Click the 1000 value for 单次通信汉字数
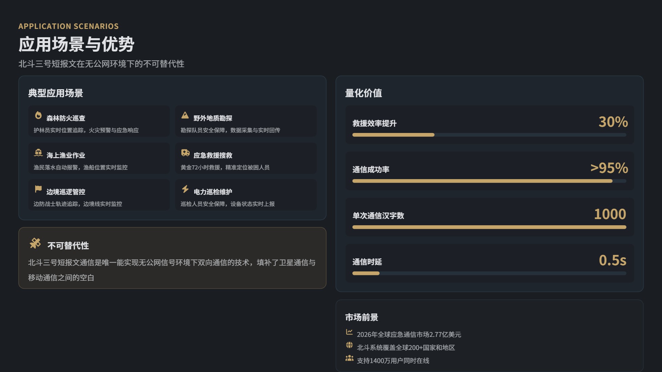 coord(610,214)
